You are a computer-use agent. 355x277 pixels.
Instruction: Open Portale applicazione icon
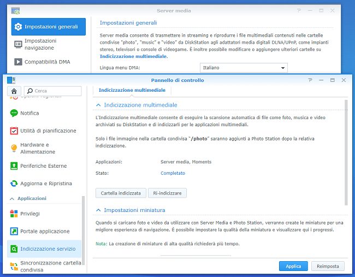(14, 231)
